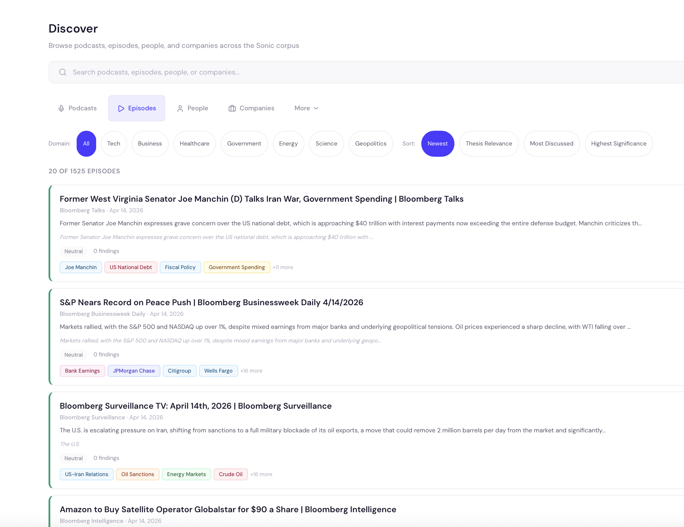Click the microphone icon on Podcasts tab
This screenshot has width=684, height=527.
[61, 108]
